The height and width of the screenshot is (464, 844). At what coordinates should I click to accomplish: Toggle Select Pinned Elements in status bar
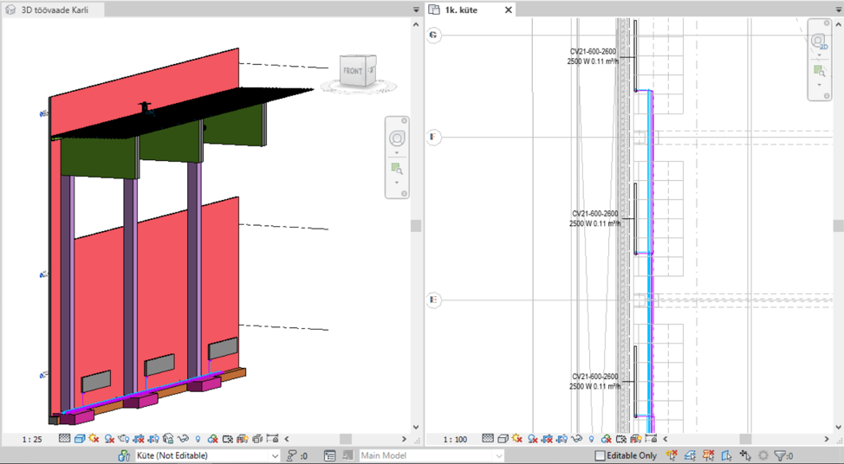click(x=708, y=455)
